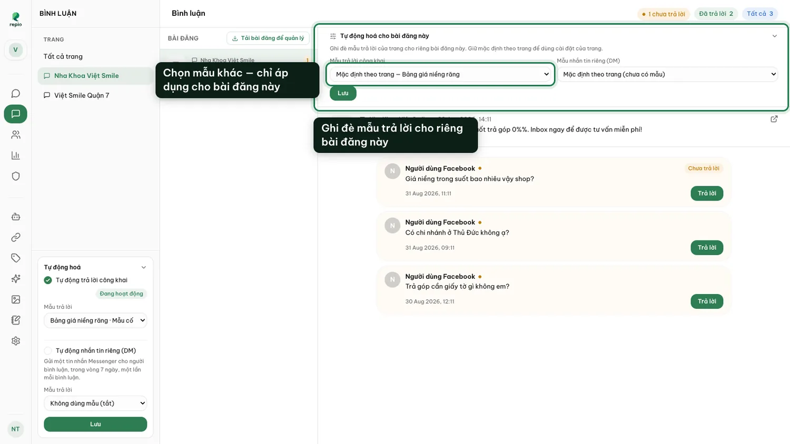Open the contacts people icon
Viewport: 790px width, 444px height.
pos(16,135)
